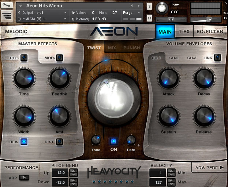This screenshot has width=228, height=187.
Task: Switch to the T-FX tab
Action: pos(184,32)
